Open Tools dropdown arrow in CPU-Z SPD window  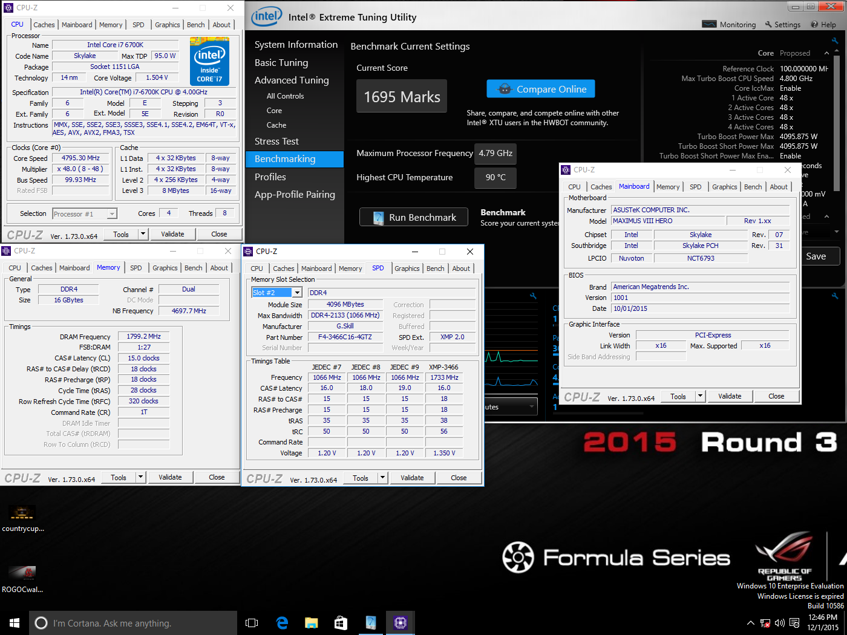coord(383,478)
